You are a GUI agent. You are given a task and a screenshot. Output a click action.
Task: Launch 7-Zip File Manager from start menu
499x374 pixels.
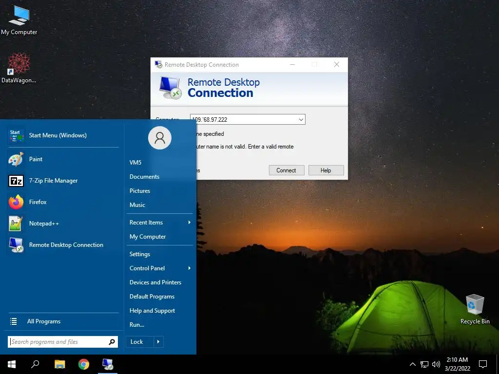[x=63, y=181]
